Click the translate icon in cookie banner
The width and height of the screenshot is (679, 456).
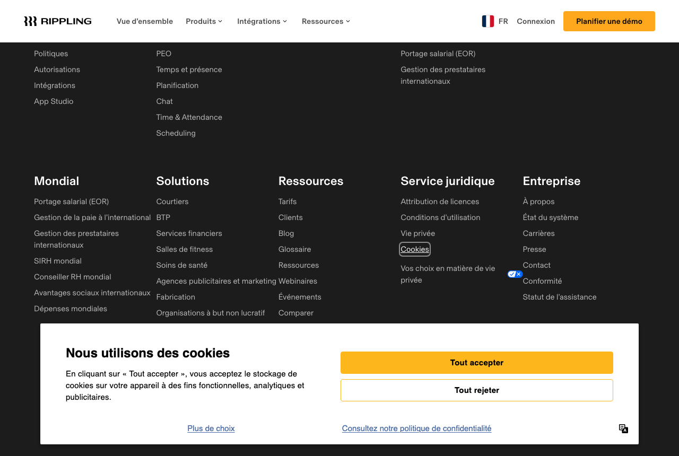(x=624, y=428)
